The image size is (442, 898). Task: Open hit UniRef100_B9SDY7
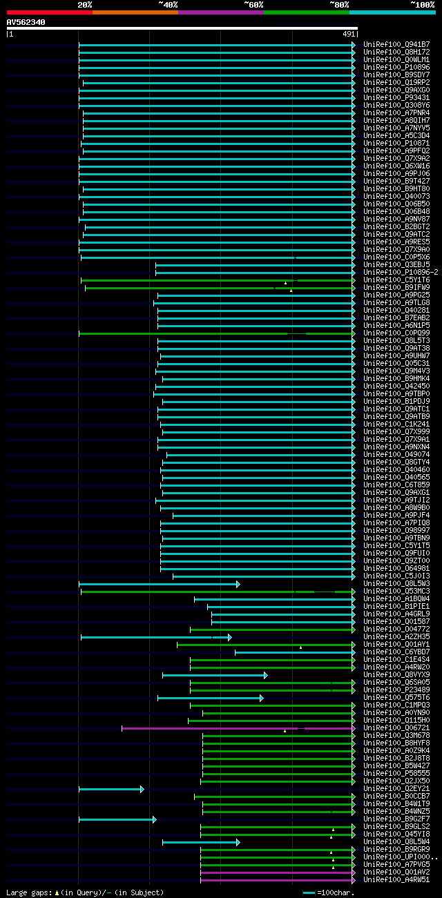point(396,75)
